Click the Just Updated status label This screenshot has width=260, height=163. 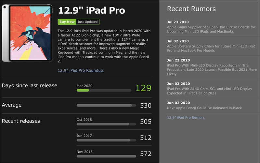[87, 22]
